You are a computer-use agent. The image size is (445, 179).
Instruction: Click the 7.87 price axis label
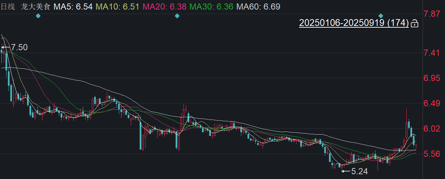[431, 14]
